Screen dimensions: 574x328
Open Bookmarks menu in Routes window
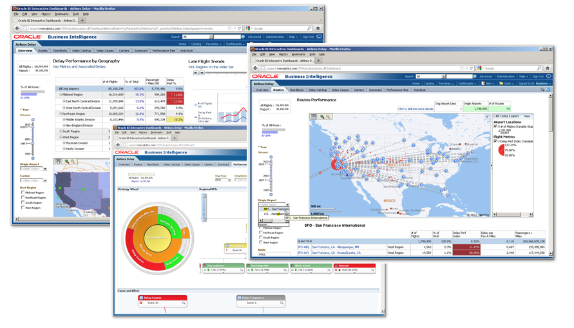(x=298, y=54)
